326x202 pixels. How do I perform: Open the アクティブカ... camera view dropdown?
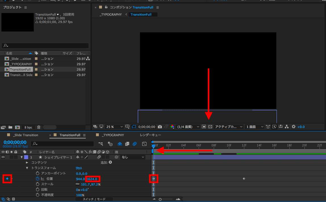229,127
